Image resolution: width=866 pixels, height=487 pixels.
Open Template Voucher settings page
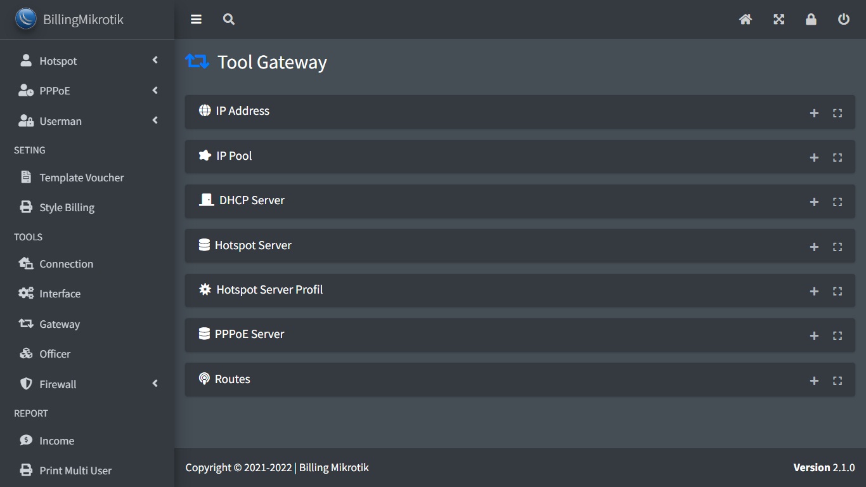(81, 178)
